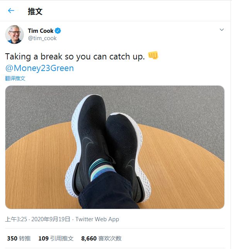View the 109 引用推文 quote tweets
Screen dimensions: 232x249
[56, 238]
